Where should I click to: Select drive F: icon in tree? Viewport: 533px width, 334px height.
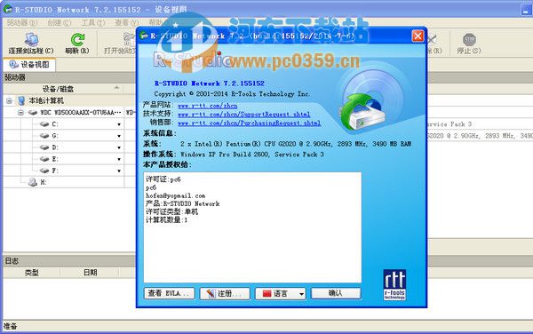(x=44, y=171)
